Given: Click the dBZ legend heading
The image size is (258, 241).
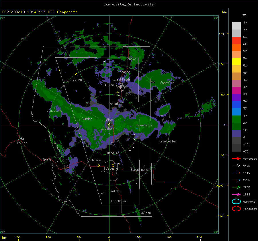Looking at the screenshot, I should pyautogui.click(x=243, y=15).
